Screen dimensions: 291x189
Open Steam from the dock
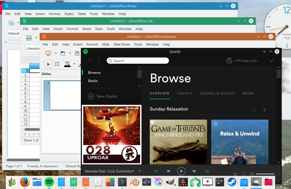point(232,182)
